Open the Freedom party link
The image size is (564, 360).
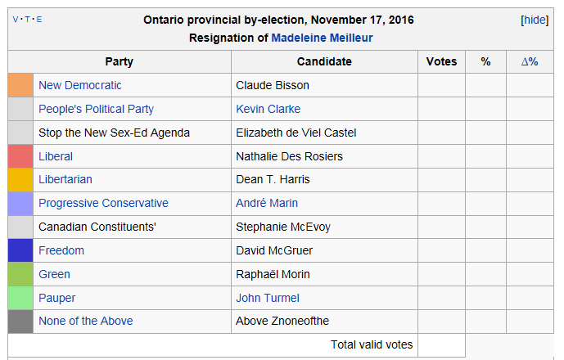(x=61, y=250)
